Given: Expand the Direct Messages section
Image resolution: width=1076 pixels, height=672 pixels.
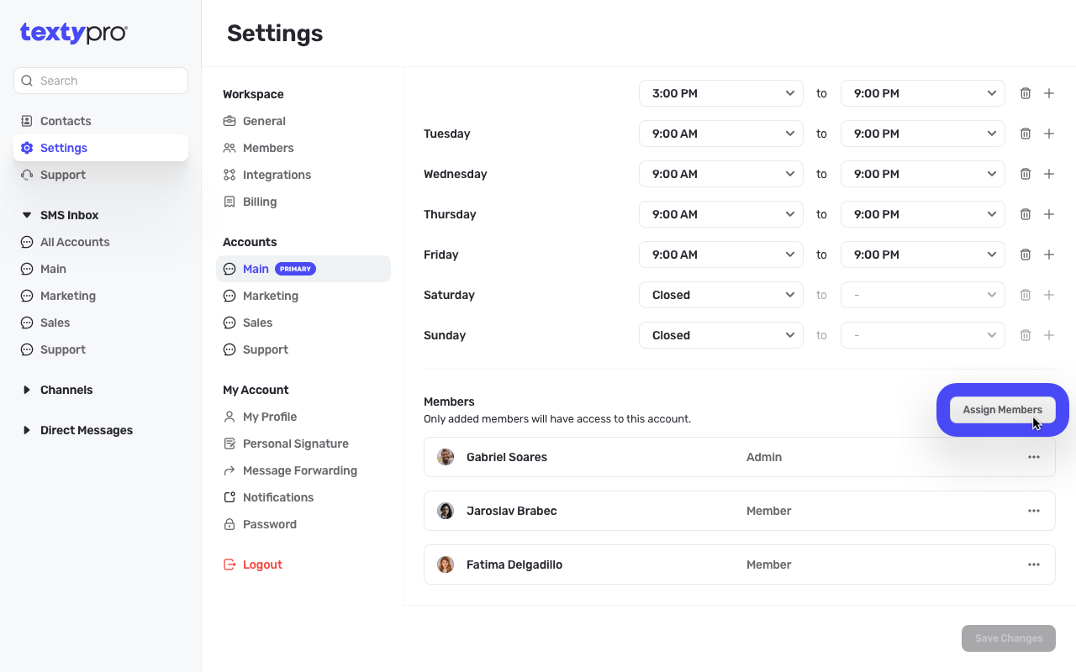Looking at the screenshot, I should [x=27, y=430].
